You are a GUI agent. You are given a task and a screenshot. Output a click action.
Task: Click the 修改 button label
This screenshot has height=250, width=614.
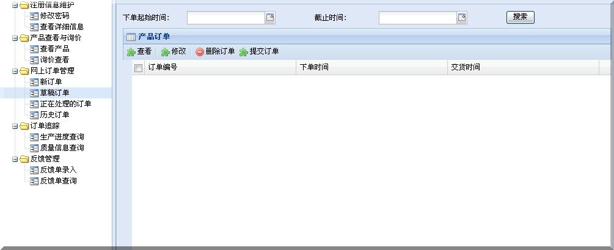pyautogui.click(x=178, y=51)
